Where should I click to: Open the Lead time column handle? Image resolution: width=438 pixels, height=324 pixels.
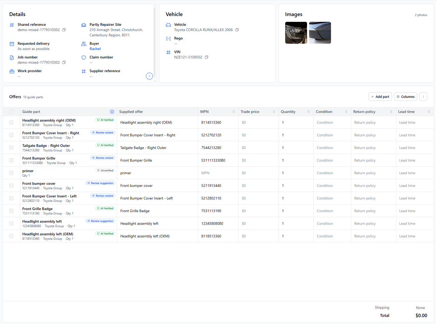click(x=428, y=112)
